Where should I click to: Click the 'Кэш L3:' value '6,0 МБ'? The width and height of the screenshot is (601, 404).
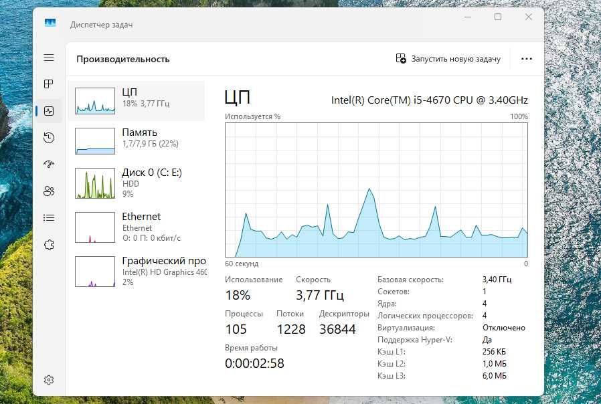[495, 376]
